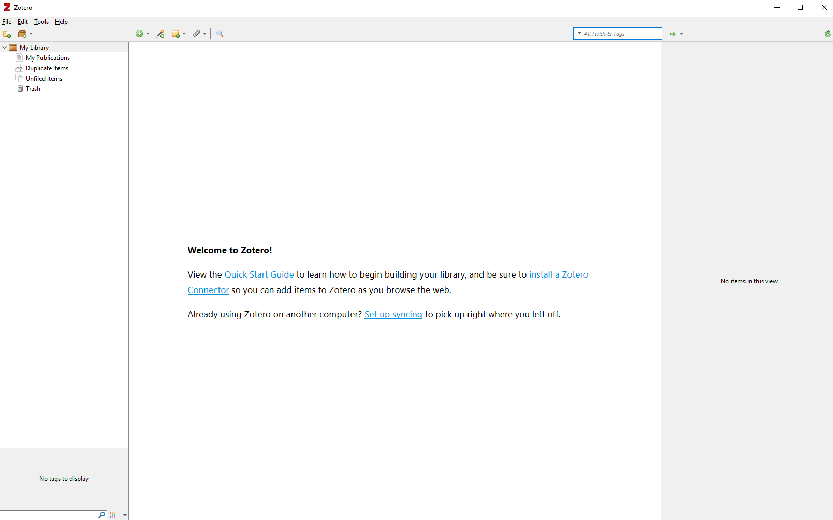Viewport: 833px width, 520px height.
Task: Click the Set up syncing link
Action: [x=393, y=314]
